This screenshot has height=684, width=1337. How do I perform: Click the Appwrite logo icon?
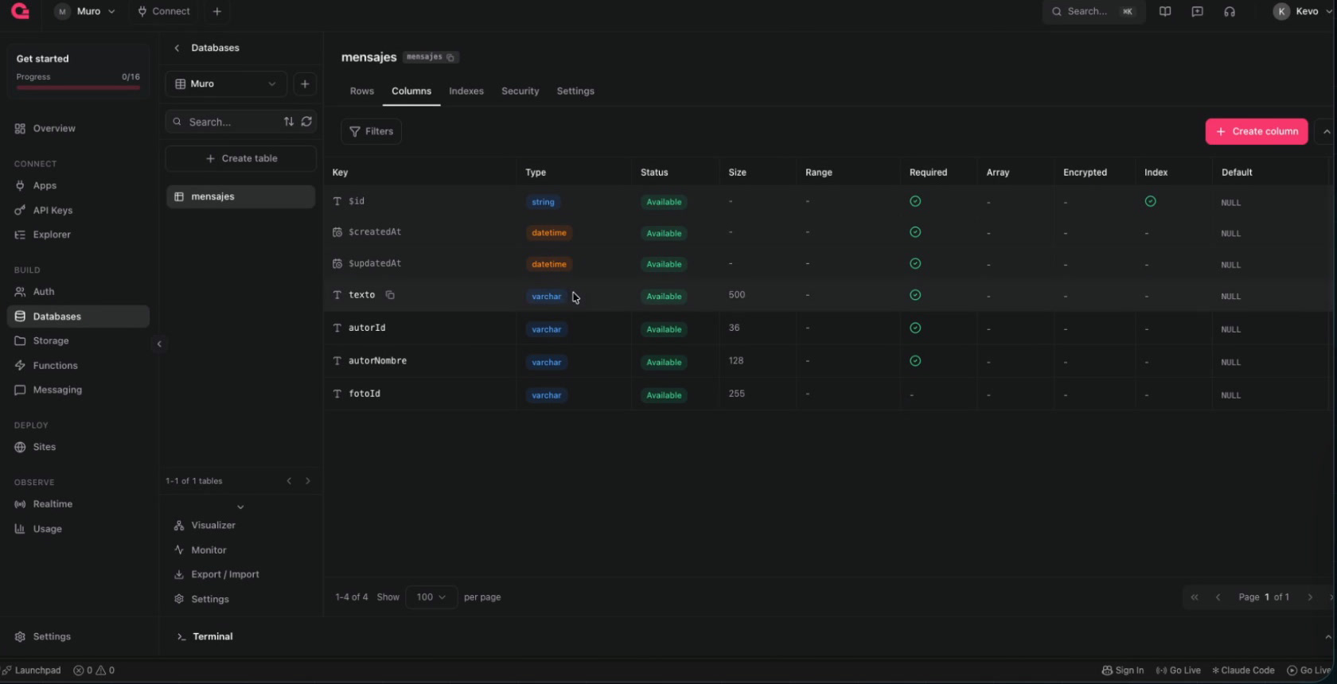[20, 11]
